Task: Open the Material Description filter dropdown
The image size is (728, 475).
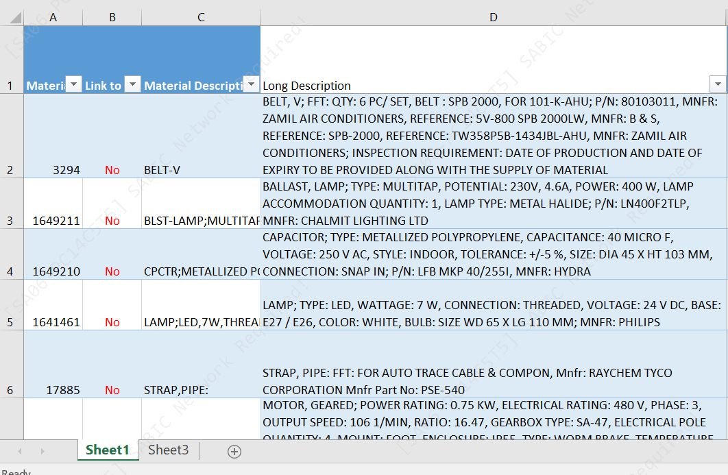Action: (251, 84)
